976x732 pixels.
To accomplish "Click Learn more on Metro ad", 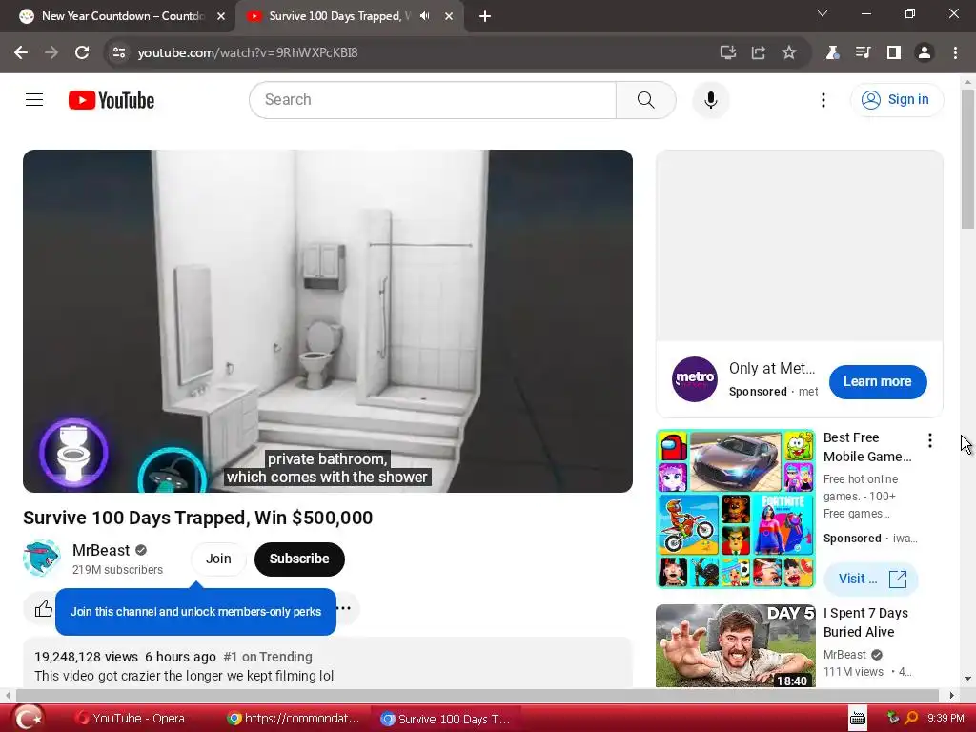I will 878,381.
